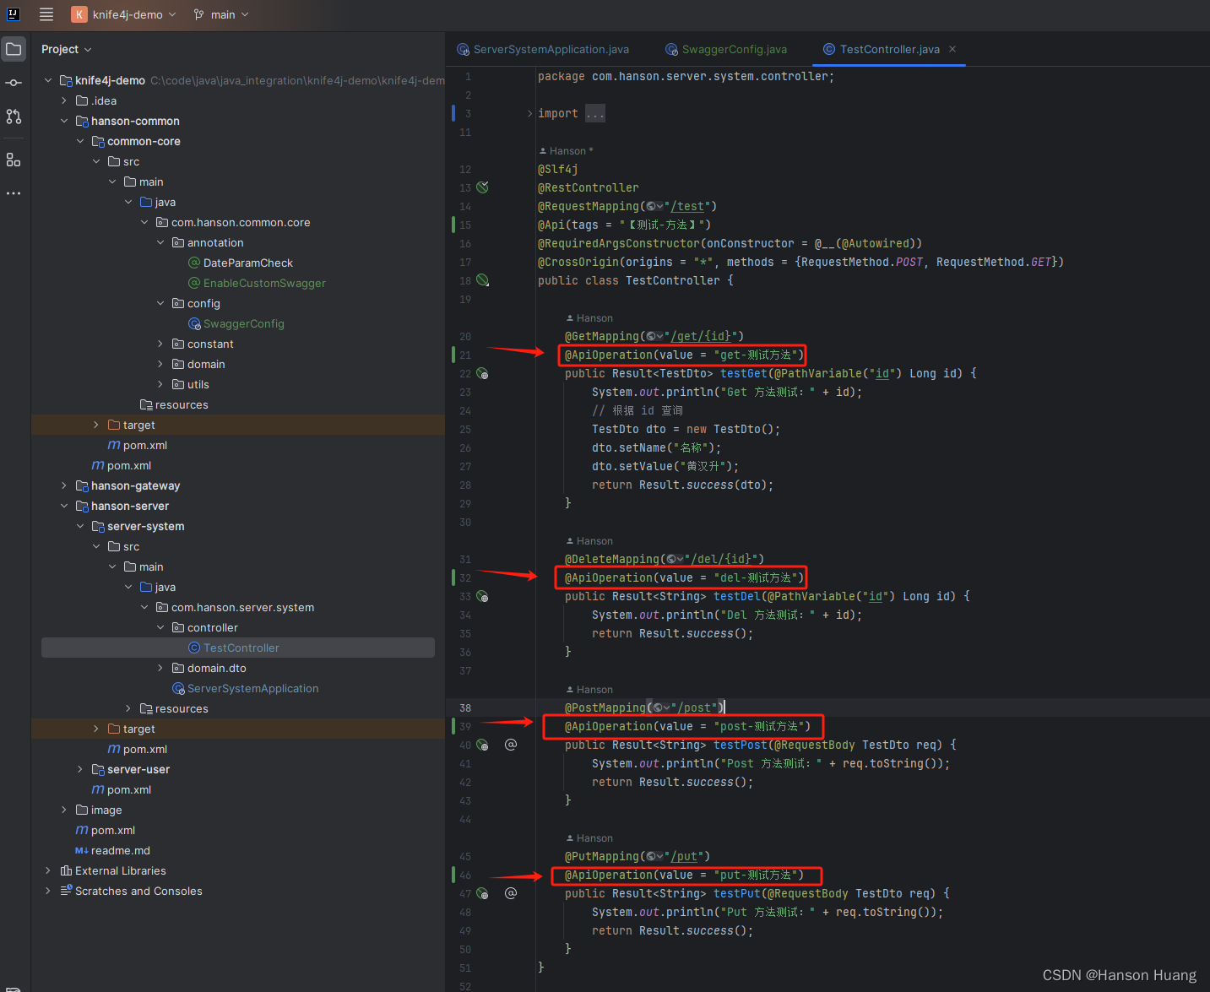Click the package declaration line

[686, 76]
